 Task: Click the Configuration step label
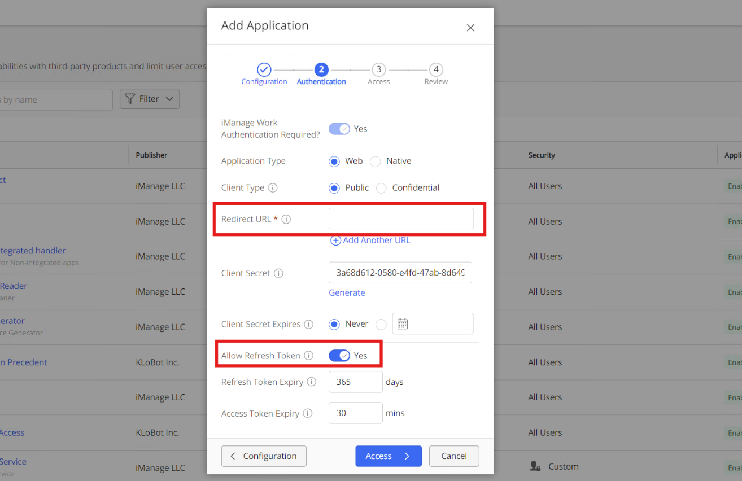click(264, 82)
